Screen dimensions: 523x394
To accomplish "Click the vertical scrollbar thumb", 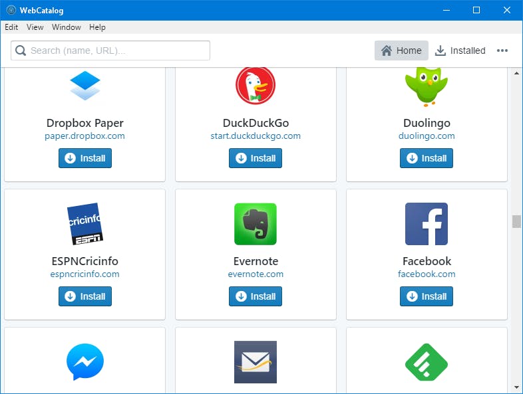I will 516,222.
